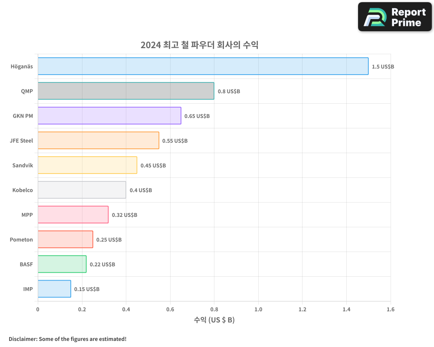
Task: Click the JFE Steel orange bar
Action: point(98,141)
